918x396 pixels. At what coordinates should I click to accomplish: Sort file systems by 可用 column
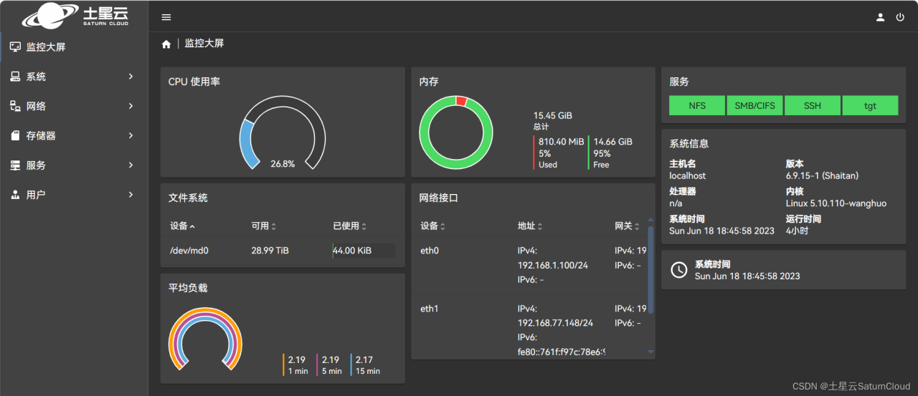click(264, 226)
